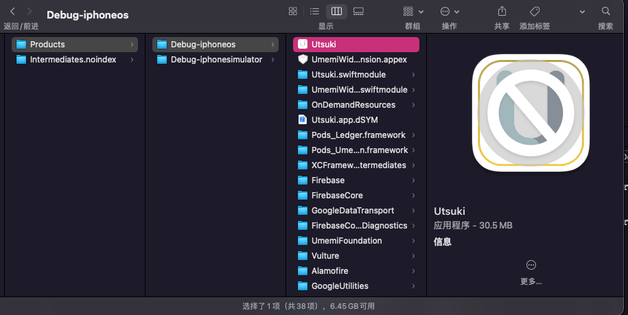
Task: Expand OnDemandResources via its chevron
Action: pos(413,105)
